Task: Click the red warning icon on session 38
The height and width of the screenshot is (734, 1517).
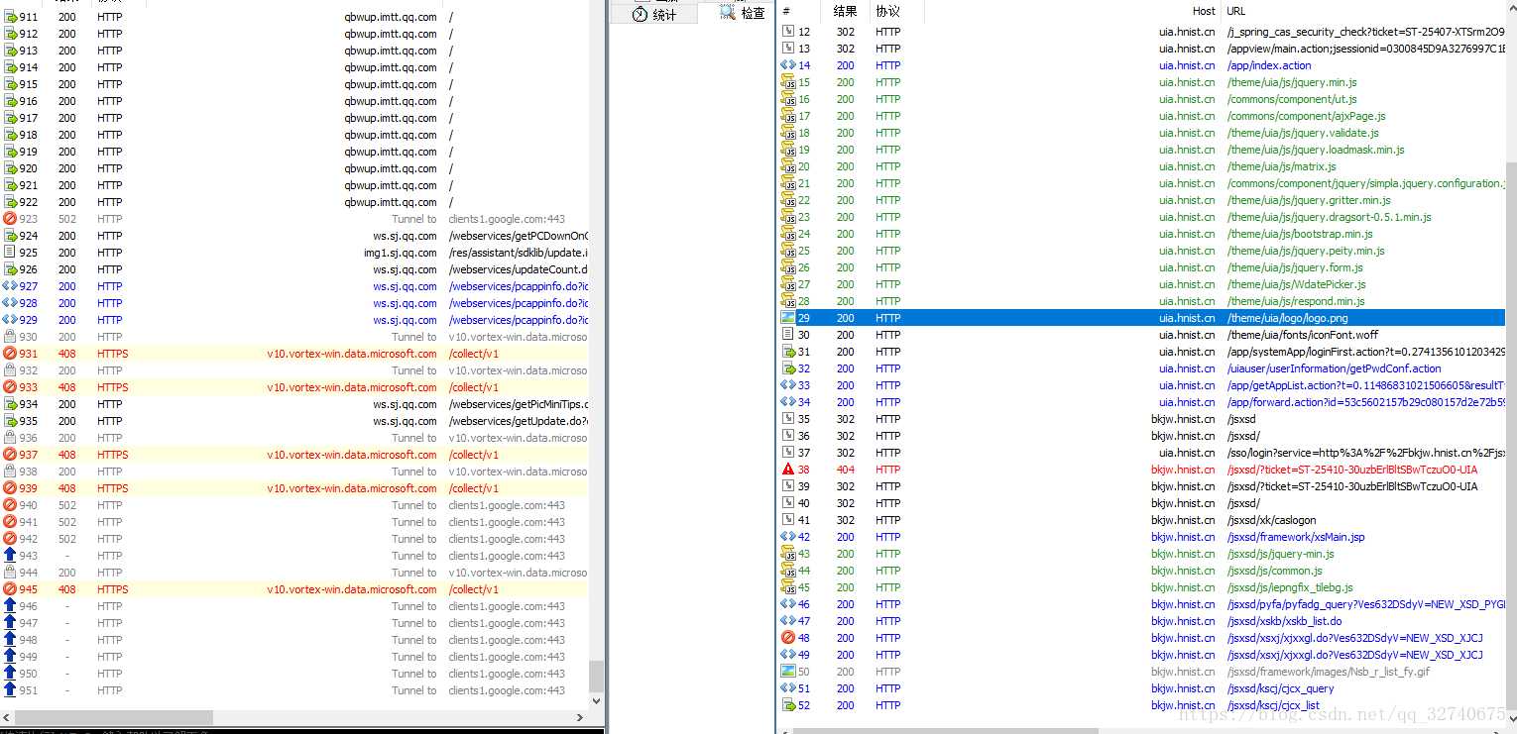Action: (x=788, y=470)
